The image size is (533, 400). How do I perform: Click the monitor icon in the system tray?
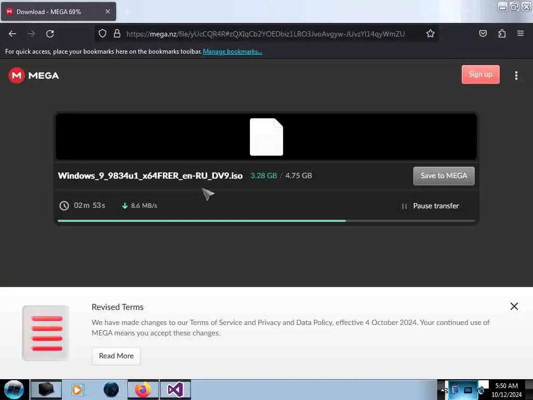click(468, 390)
